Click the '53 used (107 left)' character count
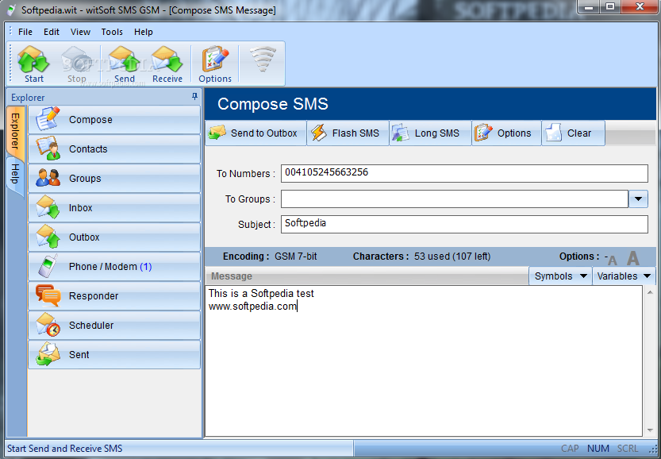Image resolution: width=661 pixels, height=459 pixels. pos(452,256)
